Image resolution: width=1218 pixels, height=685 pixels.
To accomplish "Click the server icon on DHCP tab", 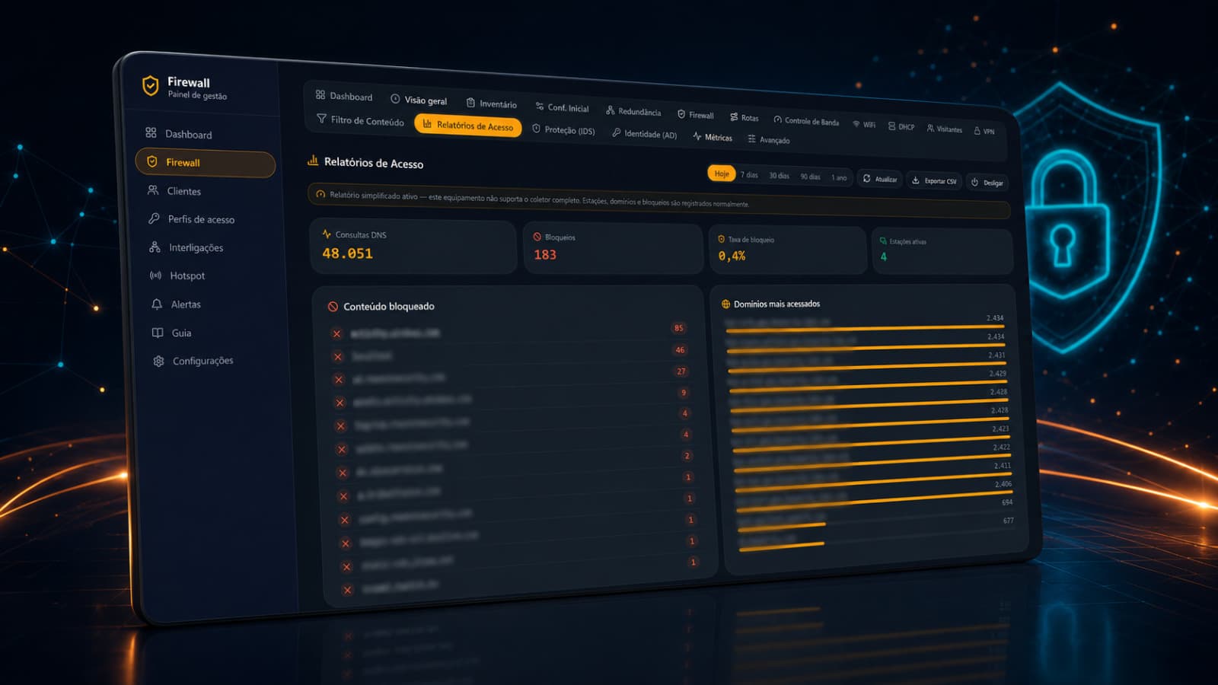I will [891, 126].
